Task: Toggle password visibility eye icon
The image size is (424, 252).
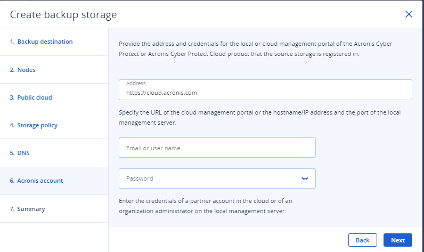Action: [305, 178]
